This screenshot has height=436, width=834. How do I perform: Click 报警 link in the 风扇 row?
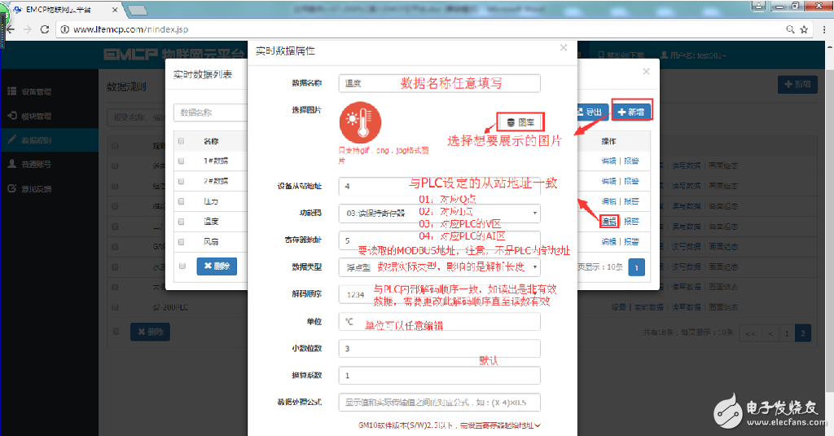(631, 242)
